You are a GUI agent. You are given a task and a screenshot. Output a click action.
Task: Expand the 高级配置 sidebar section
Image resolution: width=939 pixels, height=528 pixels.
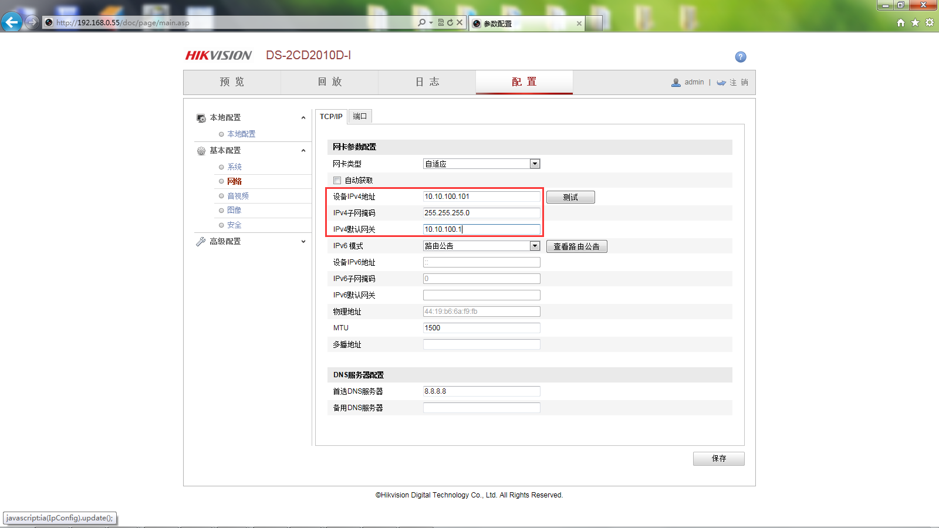303,242
